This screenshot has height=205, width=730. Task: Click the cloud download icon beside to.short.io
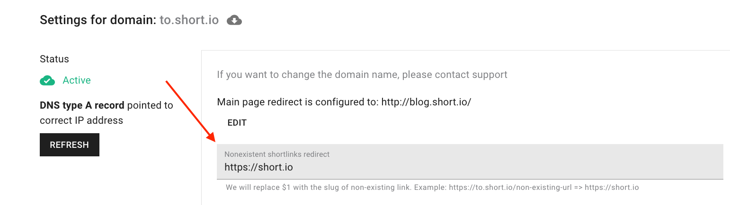(x=234, y=20)
